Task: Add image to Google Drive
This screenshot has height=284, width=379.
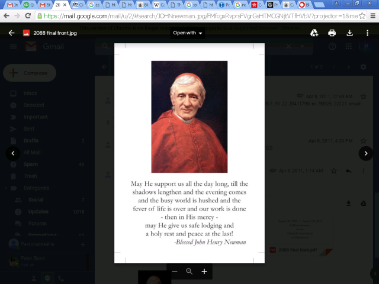Action: (x=314, y=33)
